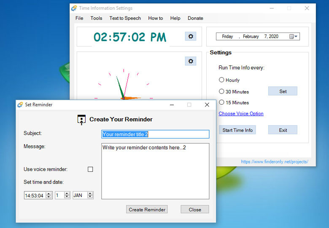Image resolution: width=329 pixels, height=228 pixels.
Task: Select the Hourly radio option
Action: coord(221,80)
